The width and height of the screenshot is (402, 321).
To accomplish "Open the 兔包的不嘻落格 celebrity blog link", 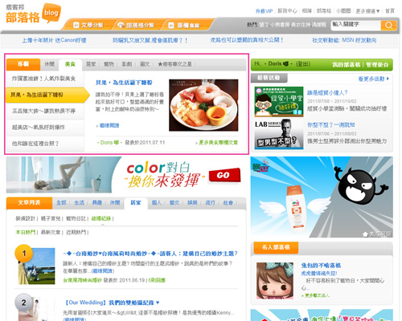I will point(321,266).
